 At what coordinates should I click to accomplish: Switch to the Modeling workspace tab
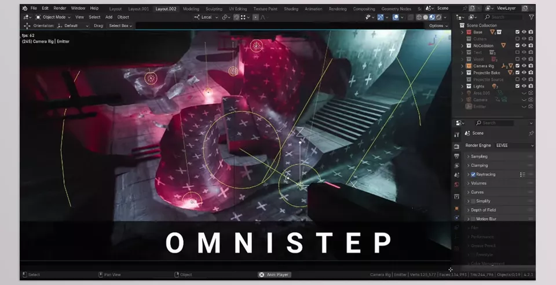(x=191, y=9)
